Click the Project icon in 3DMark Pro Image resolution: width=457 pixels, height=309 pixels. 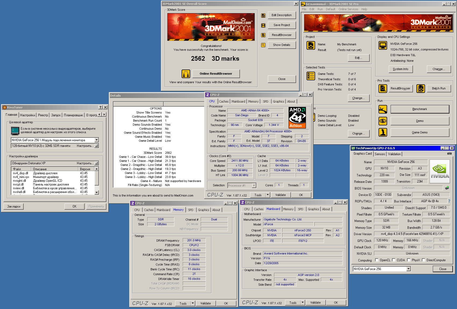(311, 46)
